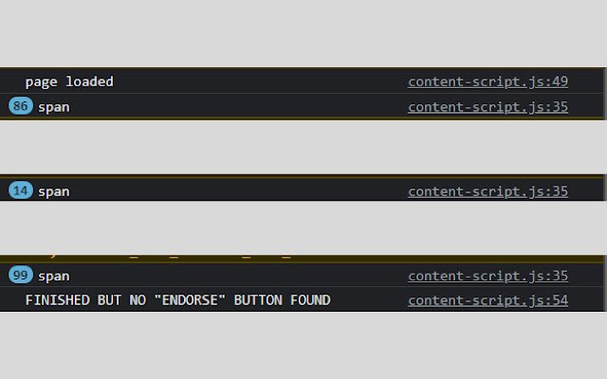Open the content-script.js:54 source link

pos(487,300)
